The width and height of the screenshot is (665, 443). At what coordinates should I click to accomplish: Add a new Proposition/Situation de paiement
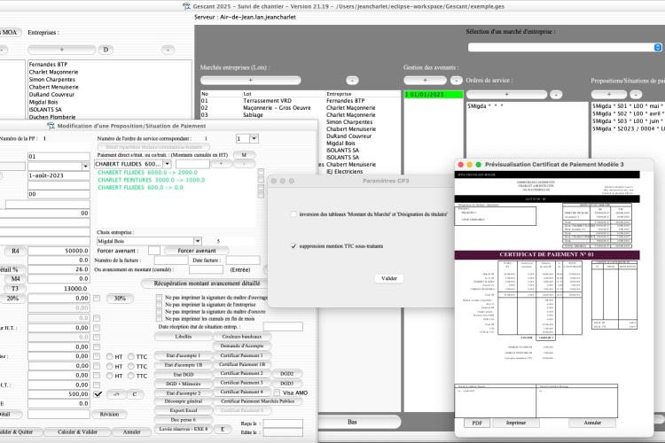608,95
